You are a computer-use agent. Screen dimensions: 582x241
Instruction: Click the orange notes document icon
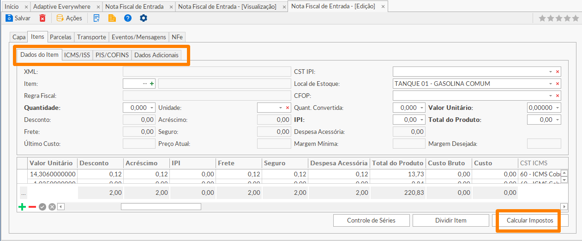click(112, 18)
